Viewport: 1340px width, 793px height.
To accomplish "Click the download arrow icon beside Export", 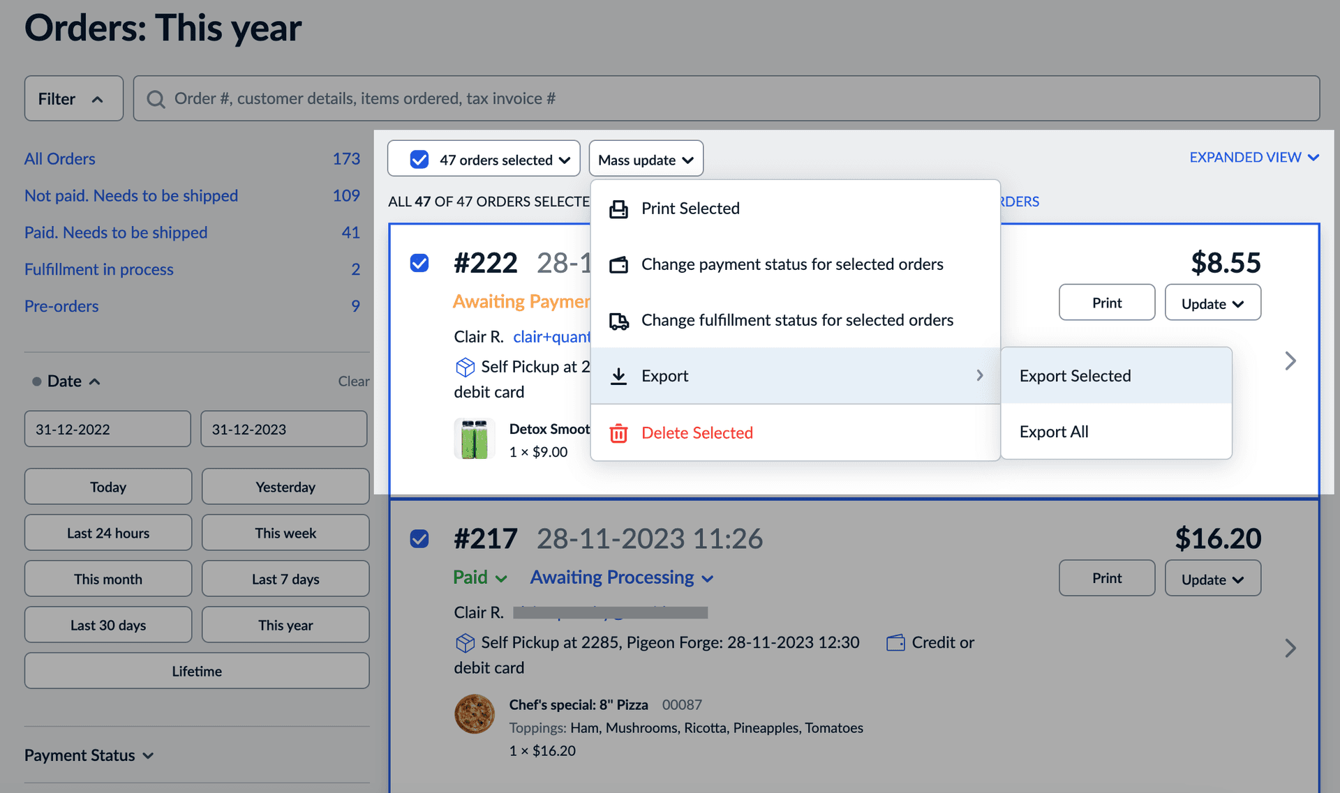I will pos(618,376).
